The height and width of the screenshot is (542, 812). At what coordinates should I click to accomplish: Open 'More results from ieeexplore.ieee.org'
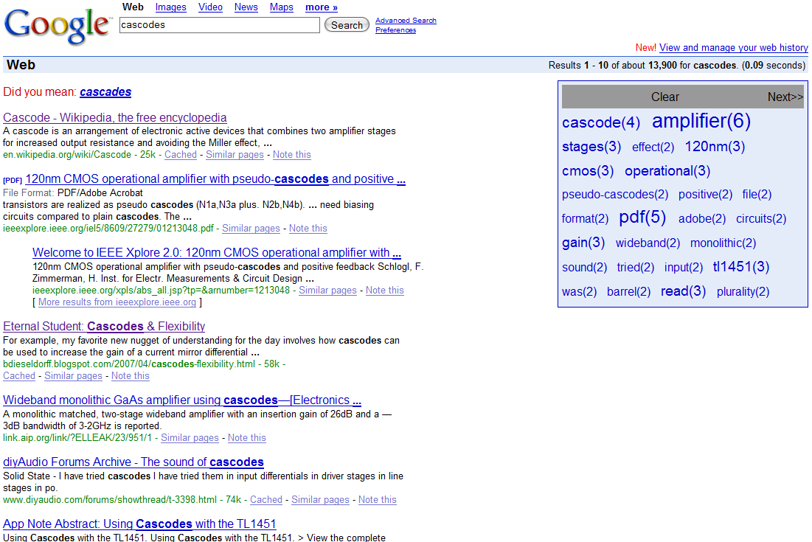click(x=117, y=302)
